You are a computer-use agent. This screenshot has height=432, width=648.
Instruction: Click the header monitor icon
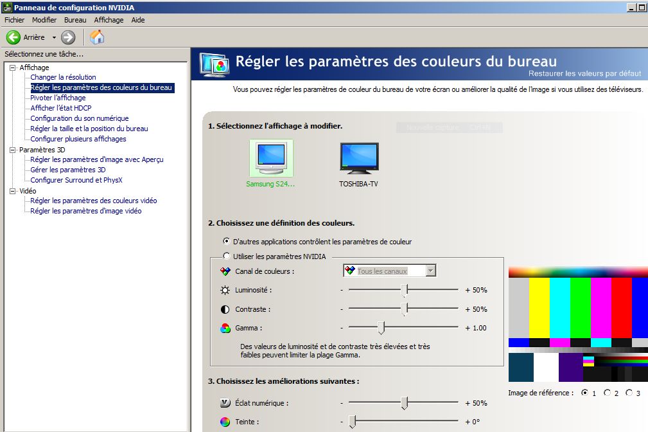click(214, 65)
